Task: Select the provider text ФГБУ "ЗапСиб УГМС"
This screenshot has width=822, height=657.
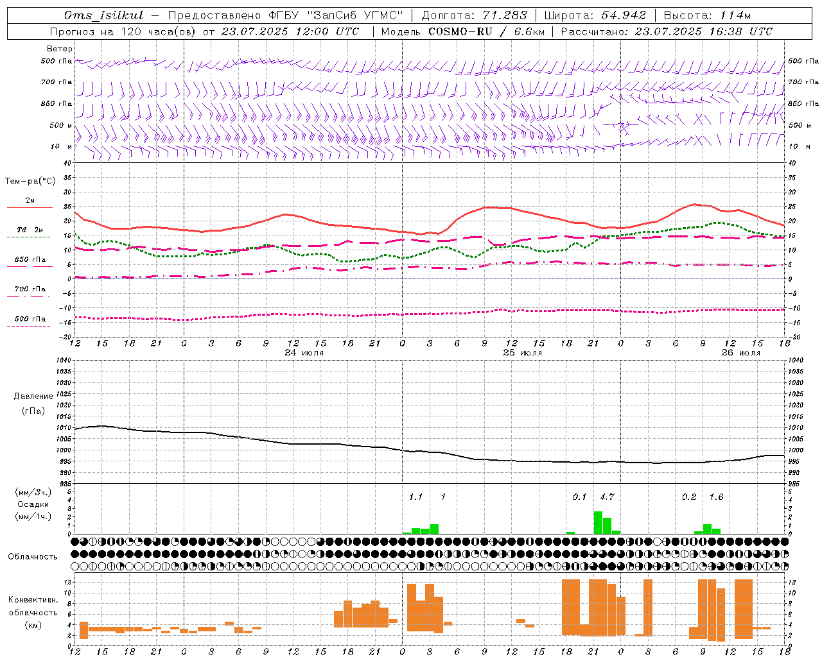Action: (x=337, y=15)
